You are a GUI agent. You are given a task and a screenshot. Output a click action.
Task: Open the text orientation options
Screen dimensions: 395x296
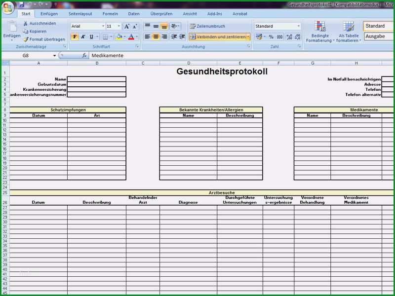click(175, 26)
